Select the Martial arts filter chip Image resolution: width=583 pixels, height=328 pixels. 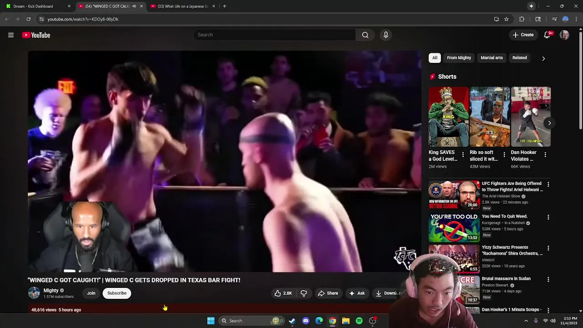click(x=491, y=58)
